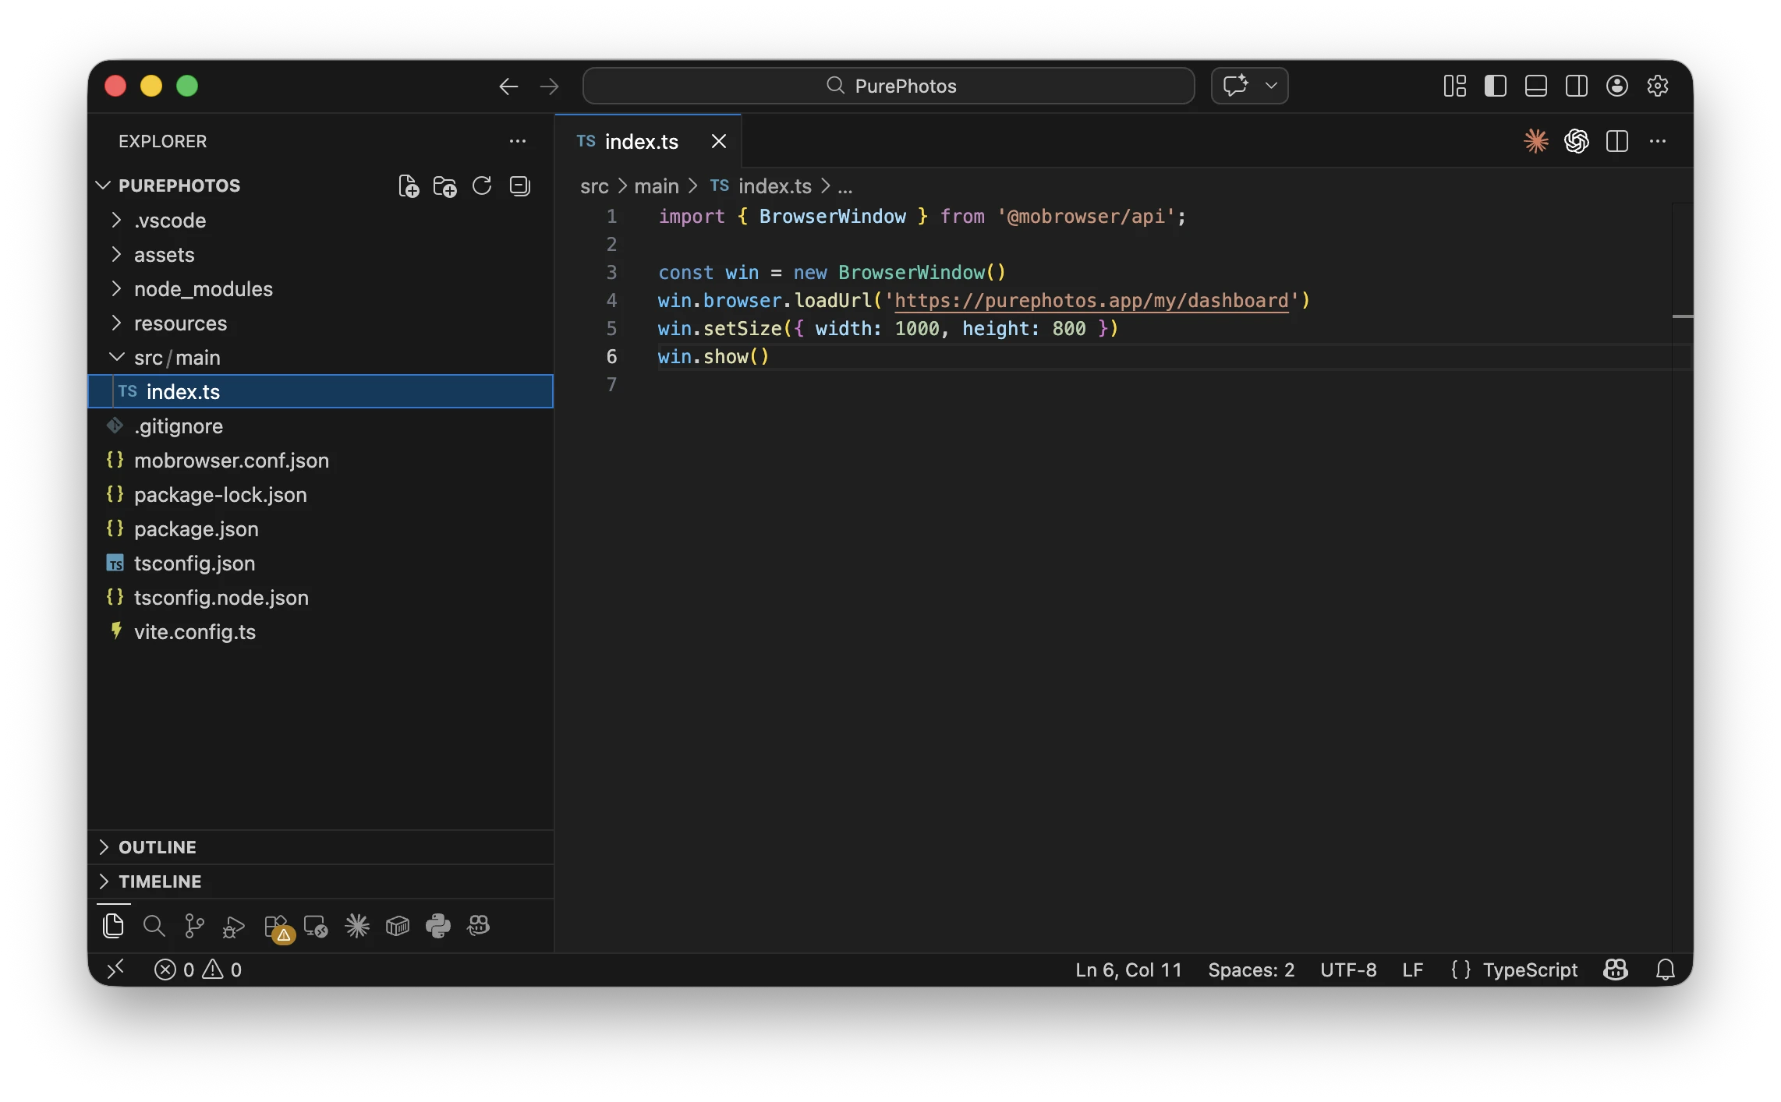1781x1102 pixels.
Task: Open the purephotos.app dashboard link
Action: tap(1090, 301)
